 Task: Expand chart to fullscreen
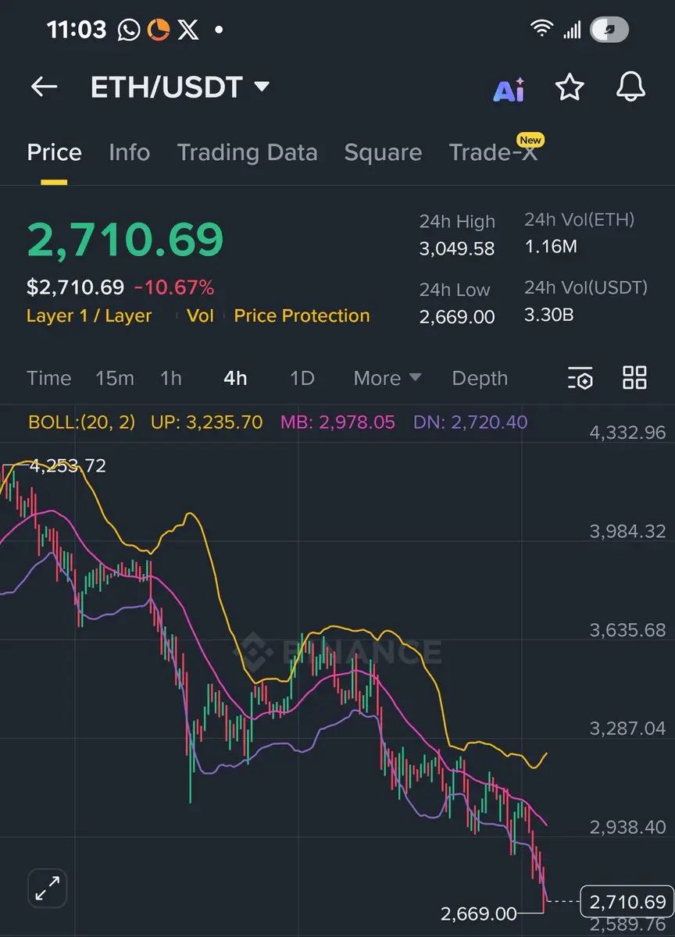point(48,889)
